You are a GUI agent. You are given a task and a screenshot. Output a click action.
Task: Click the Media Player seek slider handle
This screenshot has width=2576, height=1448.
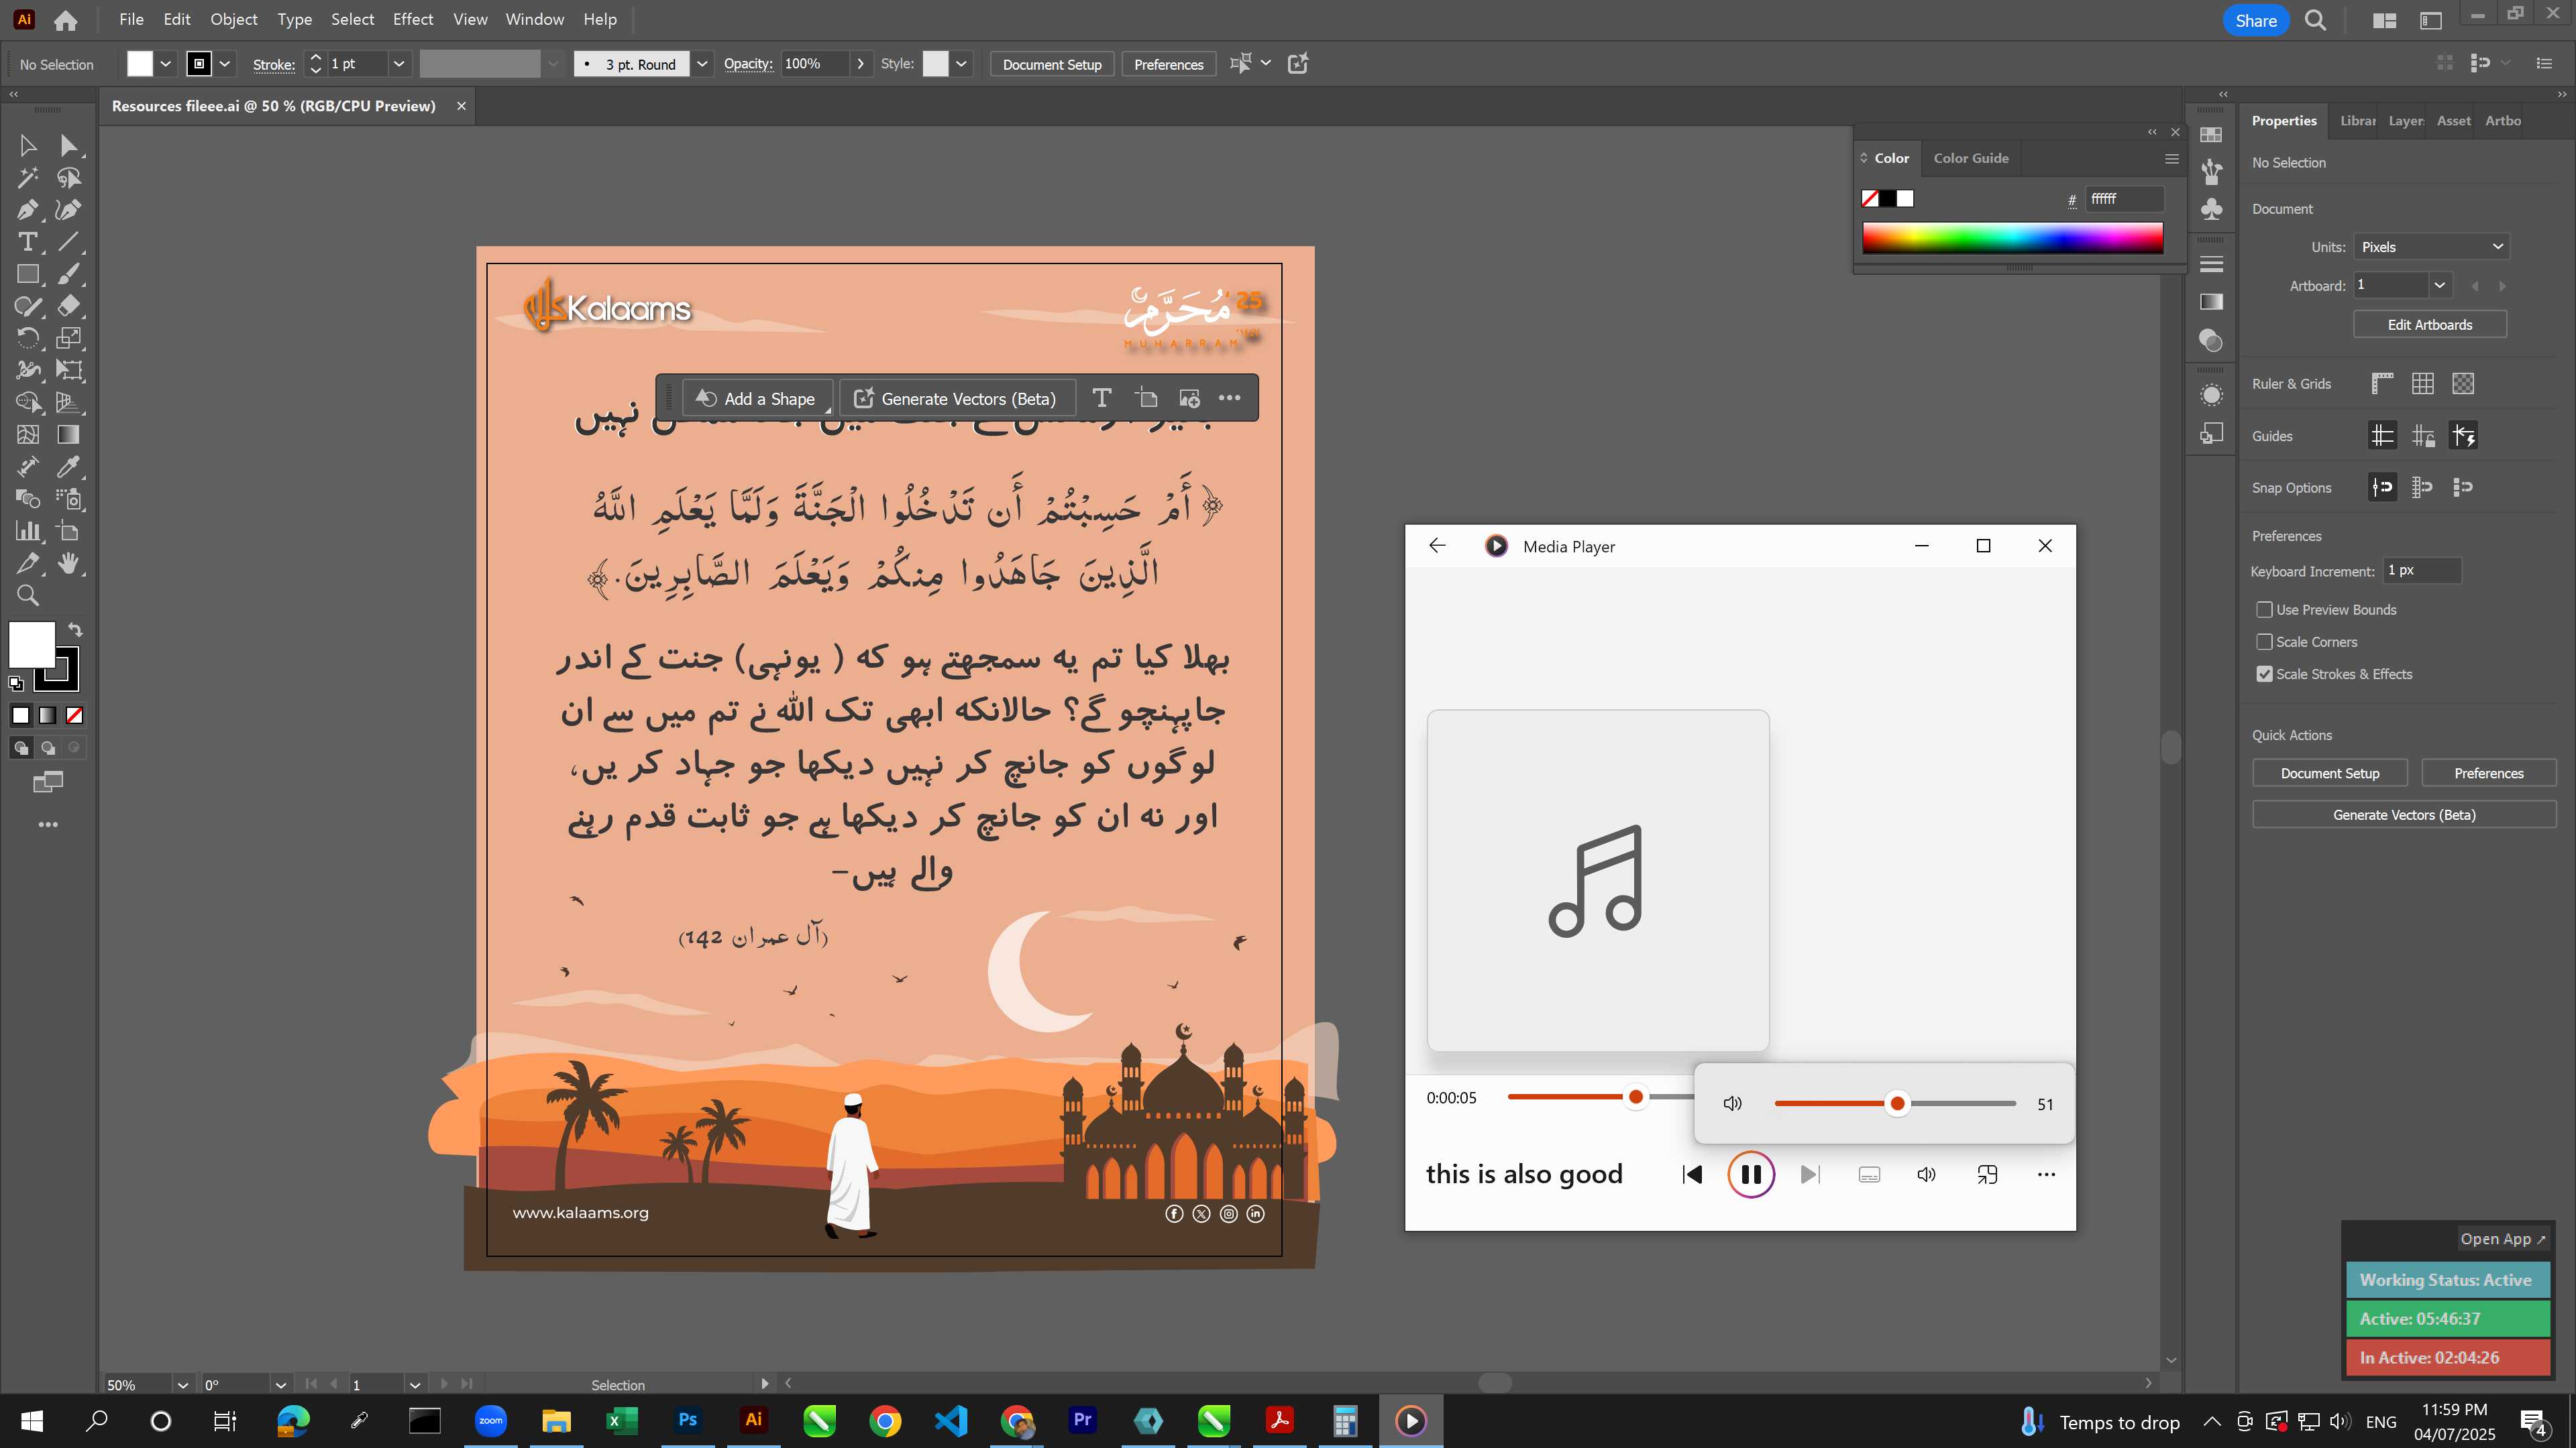click(x=1636, y=1097)
